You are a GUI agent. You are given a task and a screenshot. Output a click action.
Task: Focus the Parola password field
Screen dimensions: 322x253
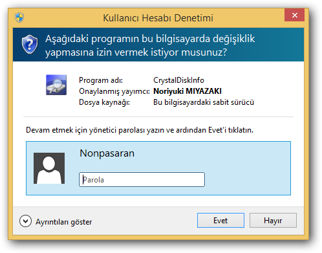click(x=142, y=179)
